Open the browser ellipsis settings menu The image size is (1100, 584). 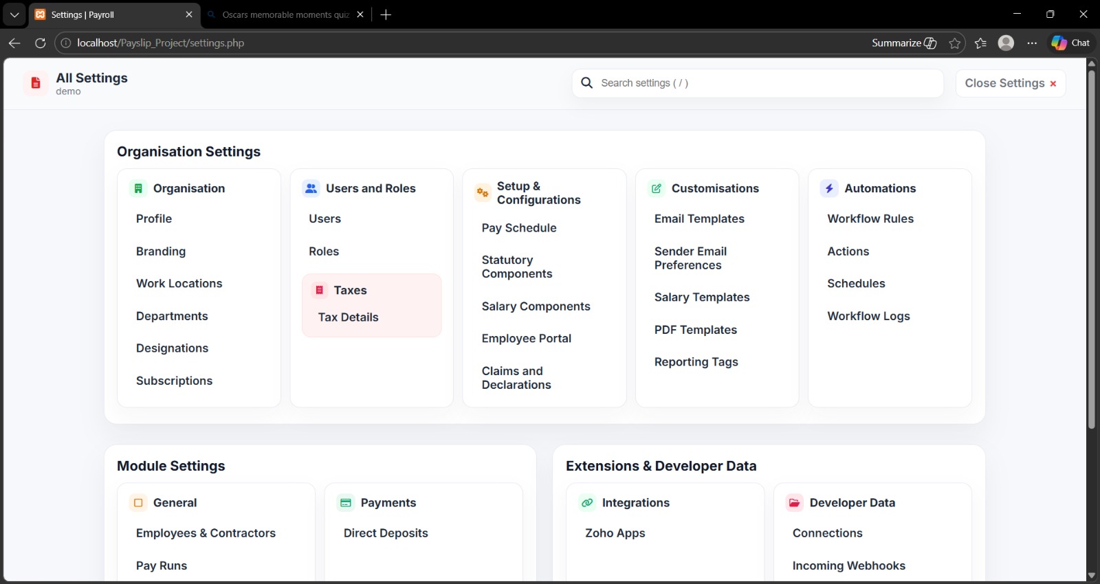(x=1032, y=43)
